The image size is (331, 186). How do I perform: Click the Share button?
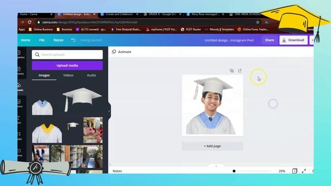(x=269, y=40)
